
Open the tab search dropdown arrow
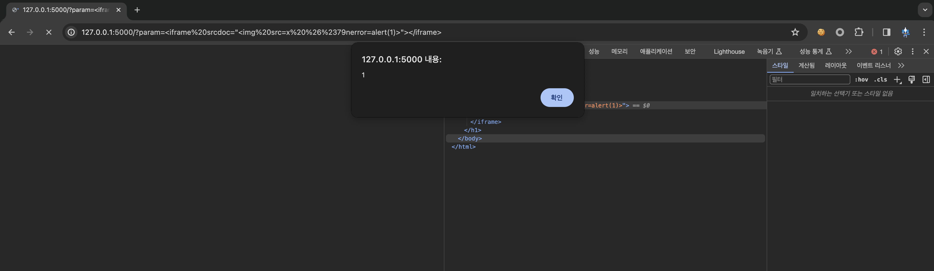coord(925,10)
